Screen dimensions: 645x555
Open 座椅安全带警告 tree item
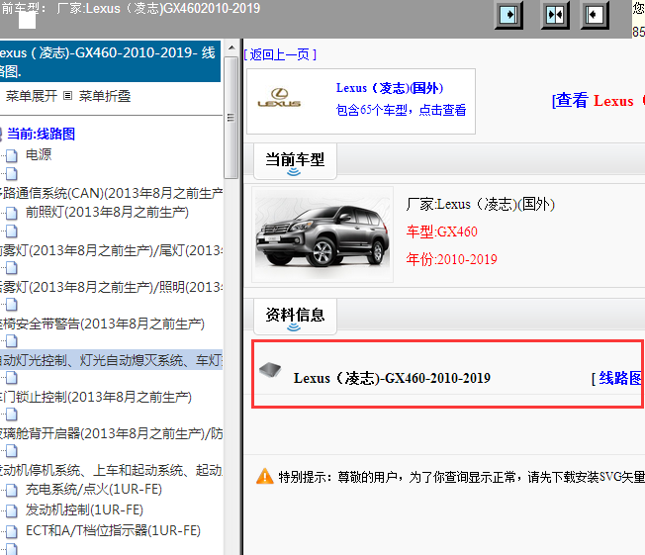coord(102,324)
